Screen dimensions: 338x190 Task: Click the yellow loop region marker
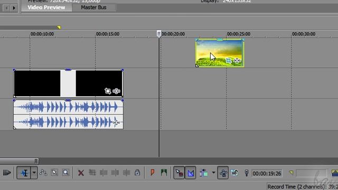coord(59,27)
